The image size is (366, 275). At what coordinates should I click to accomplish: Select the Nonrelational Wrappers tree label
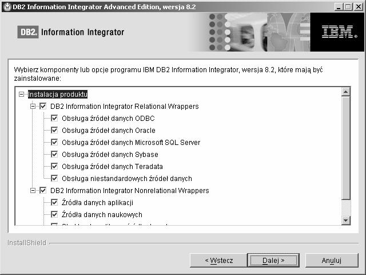130,191
